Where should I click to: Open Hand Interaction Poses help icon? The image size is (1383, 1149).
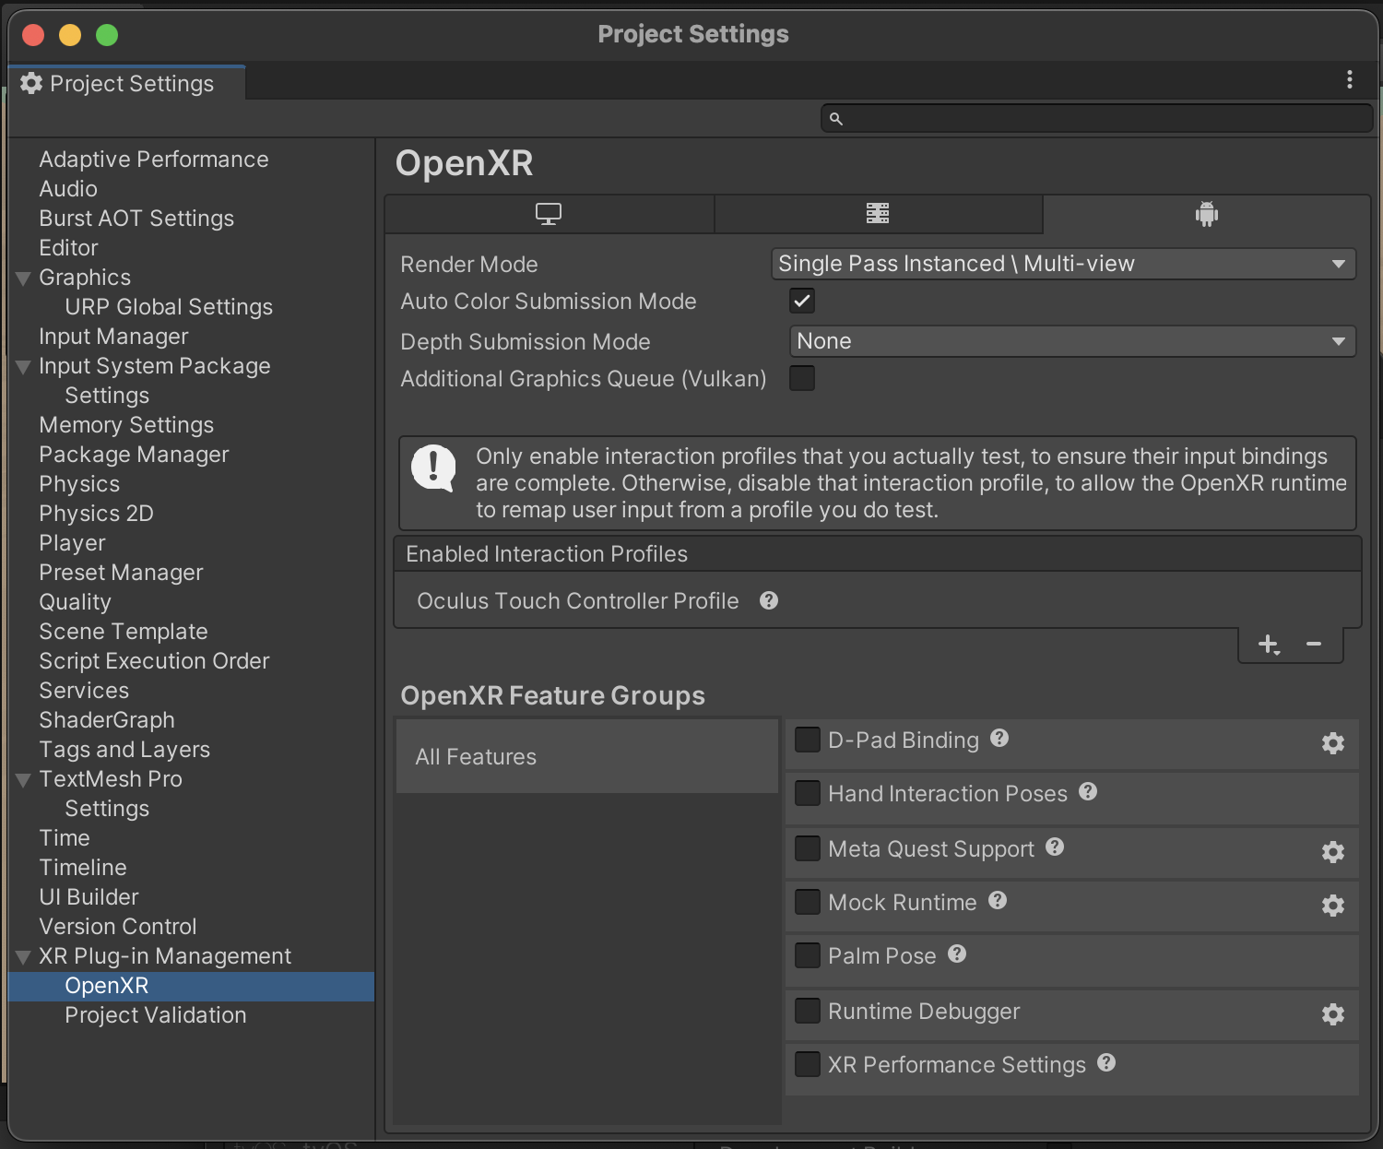1088,791
